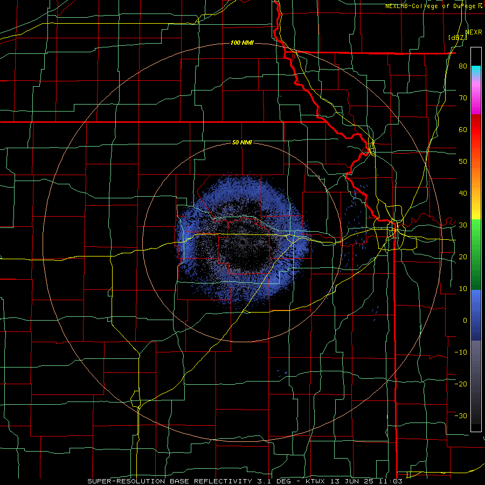
Task: Click the 40 dBZ scale value
Action: pyautogui.click(x=463, y=193)
